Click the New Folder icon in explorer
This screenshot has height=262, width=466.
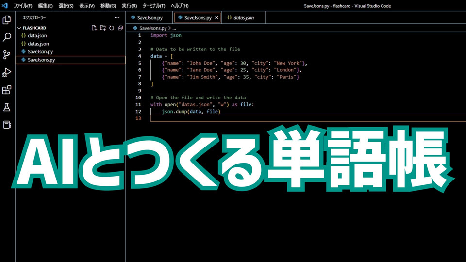[x=103, y=28]
